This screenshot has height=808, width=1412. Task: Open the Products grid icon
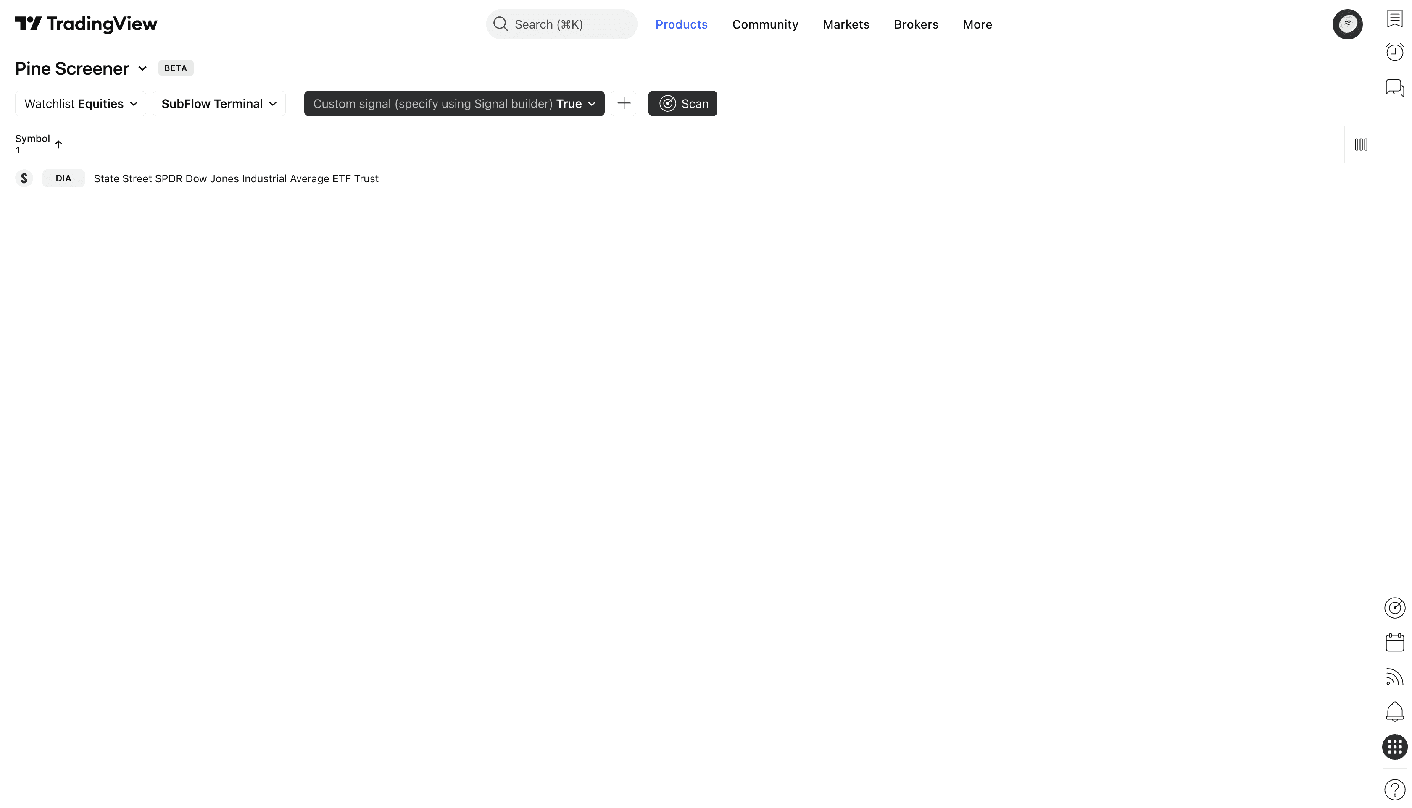point(1394,746)
